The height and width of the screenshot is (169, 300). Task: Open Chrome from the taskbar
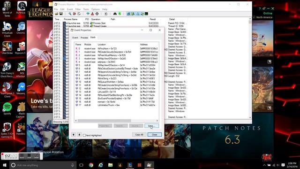coord(91,165)
